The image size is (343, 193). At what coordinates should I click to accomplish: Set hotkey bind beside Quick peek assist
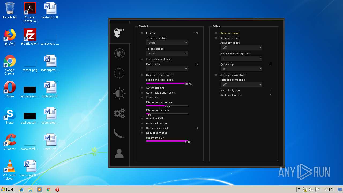pyautogui.click(x=197, y=128)
